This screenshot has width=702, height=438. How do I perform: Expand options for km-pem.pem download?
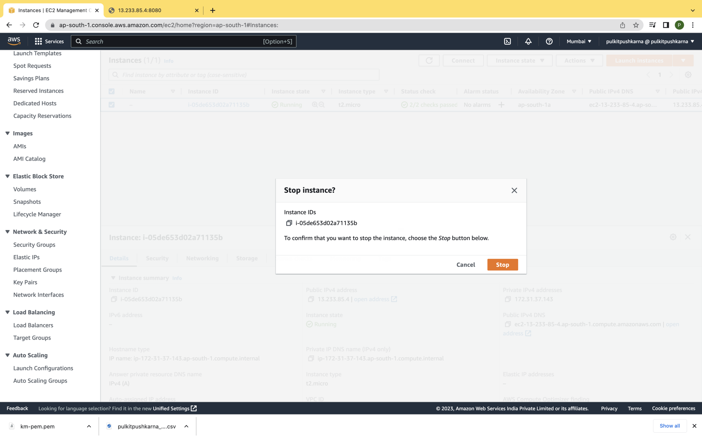(x=89, y=426)
